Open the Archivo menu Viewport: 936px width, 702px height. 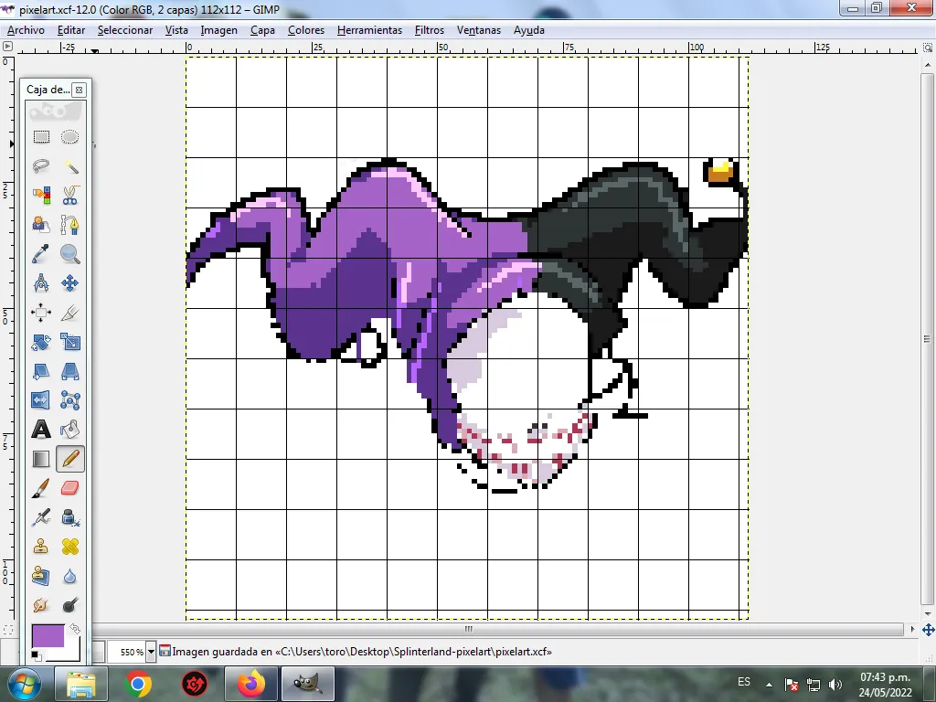pos(26,30)
